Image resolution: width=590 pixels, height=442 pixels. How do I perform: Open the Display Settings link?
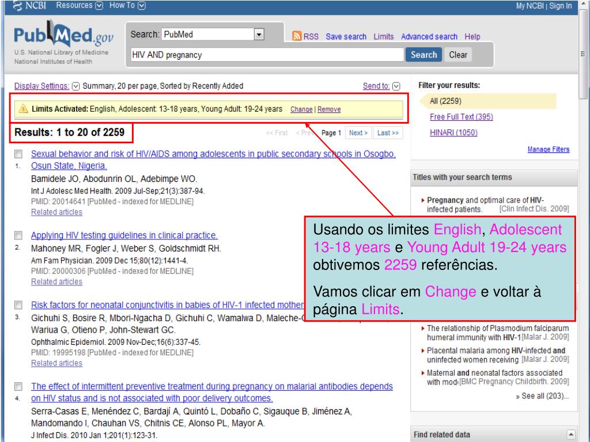coord(41,86)
